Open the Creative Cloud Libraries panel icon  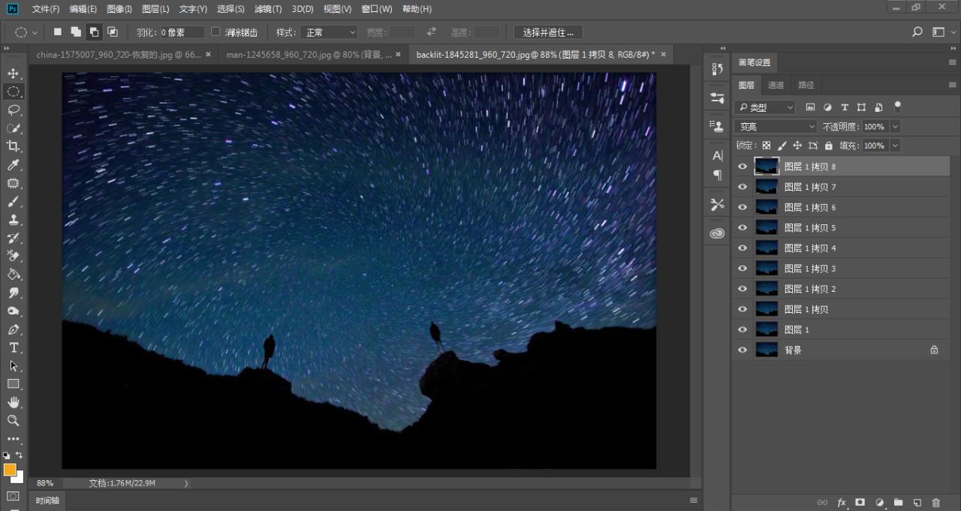click(717, 233)
